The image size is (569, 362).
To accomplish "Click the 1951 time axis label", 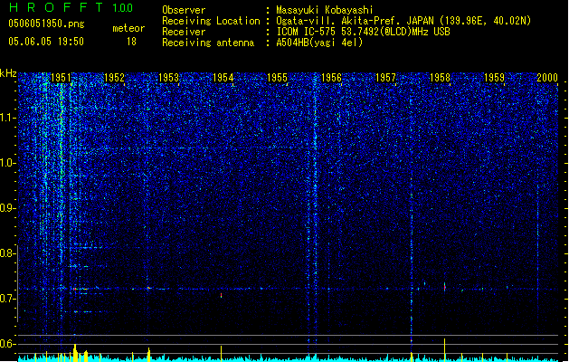I will pos(61,77).
